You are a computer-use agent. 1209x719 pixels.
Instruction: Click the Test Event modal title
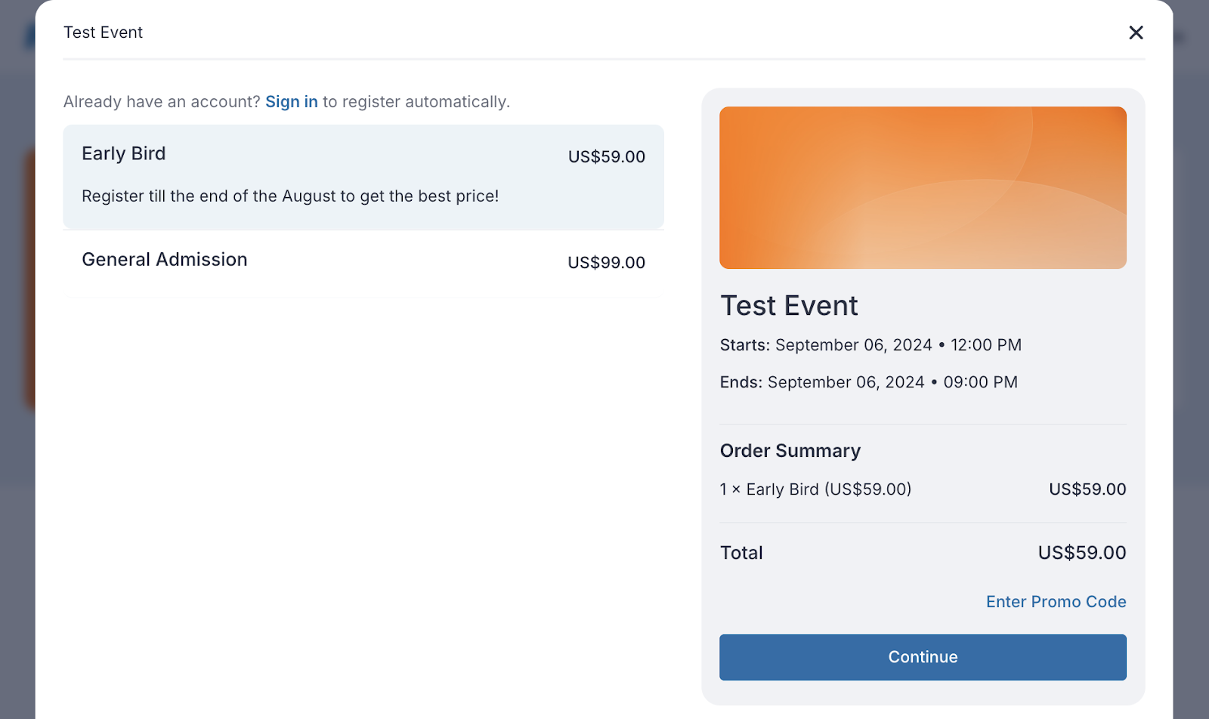point(104,32)
